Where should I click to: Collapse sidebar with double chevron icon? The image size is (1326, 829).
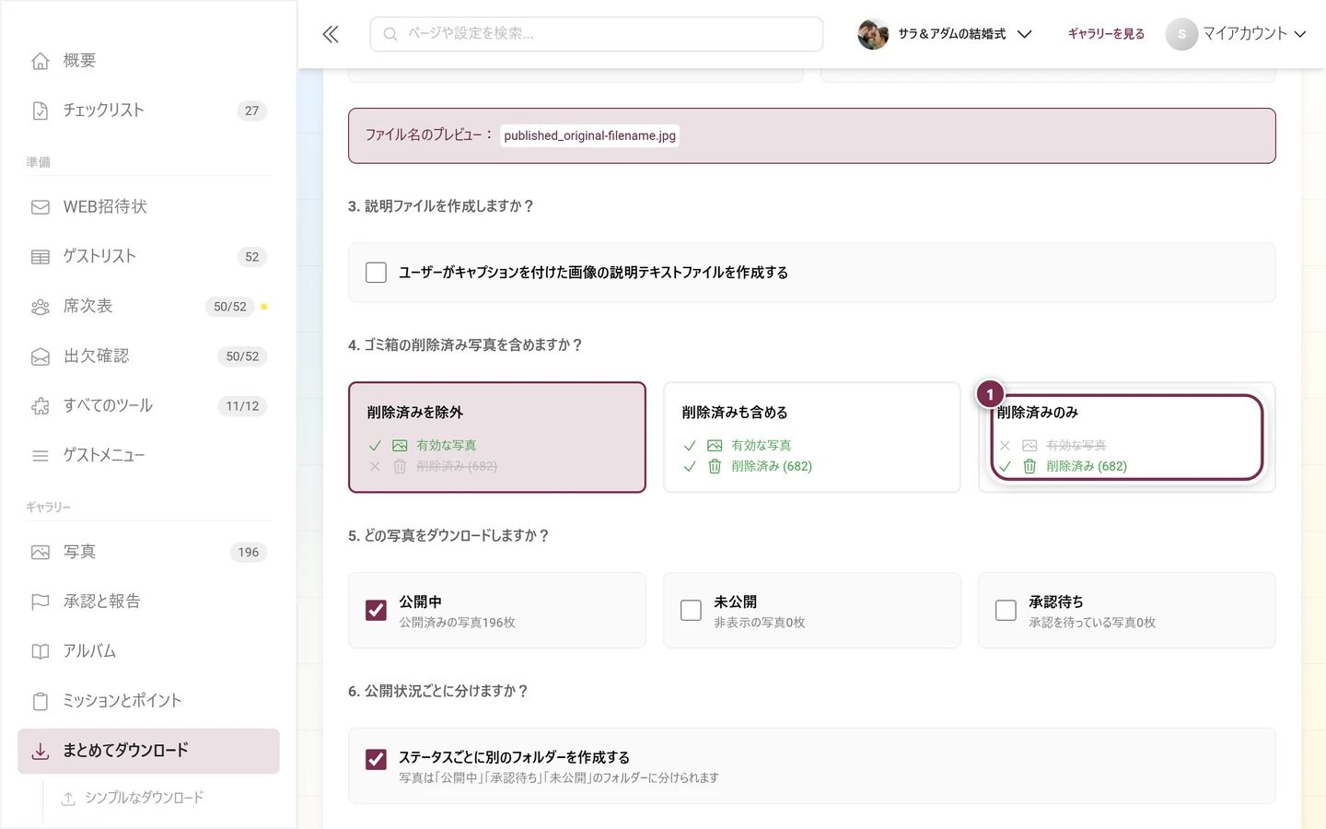coord(331,34)
